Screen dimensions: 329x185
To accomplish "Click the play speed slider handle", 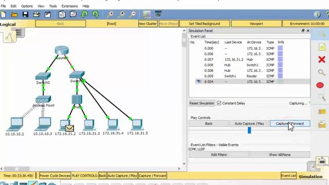I will tap(249, 130).
